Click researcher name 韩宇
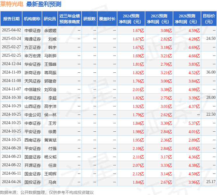The height and width of the screenshot is (195, 217). (52, 47)
